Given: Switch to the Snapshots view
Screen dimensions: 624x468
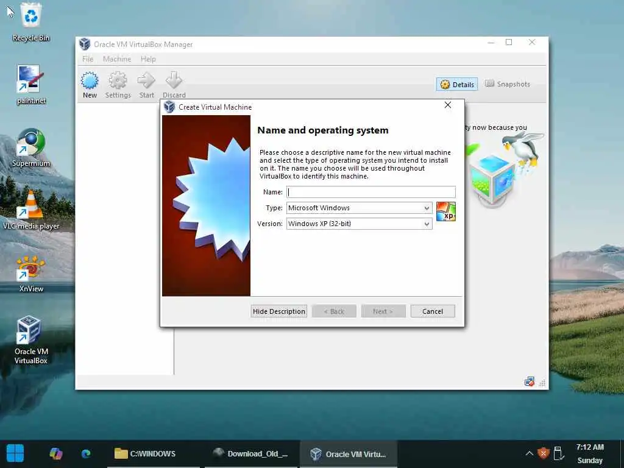Looking at the screenshot, I should tap(508, 84).
